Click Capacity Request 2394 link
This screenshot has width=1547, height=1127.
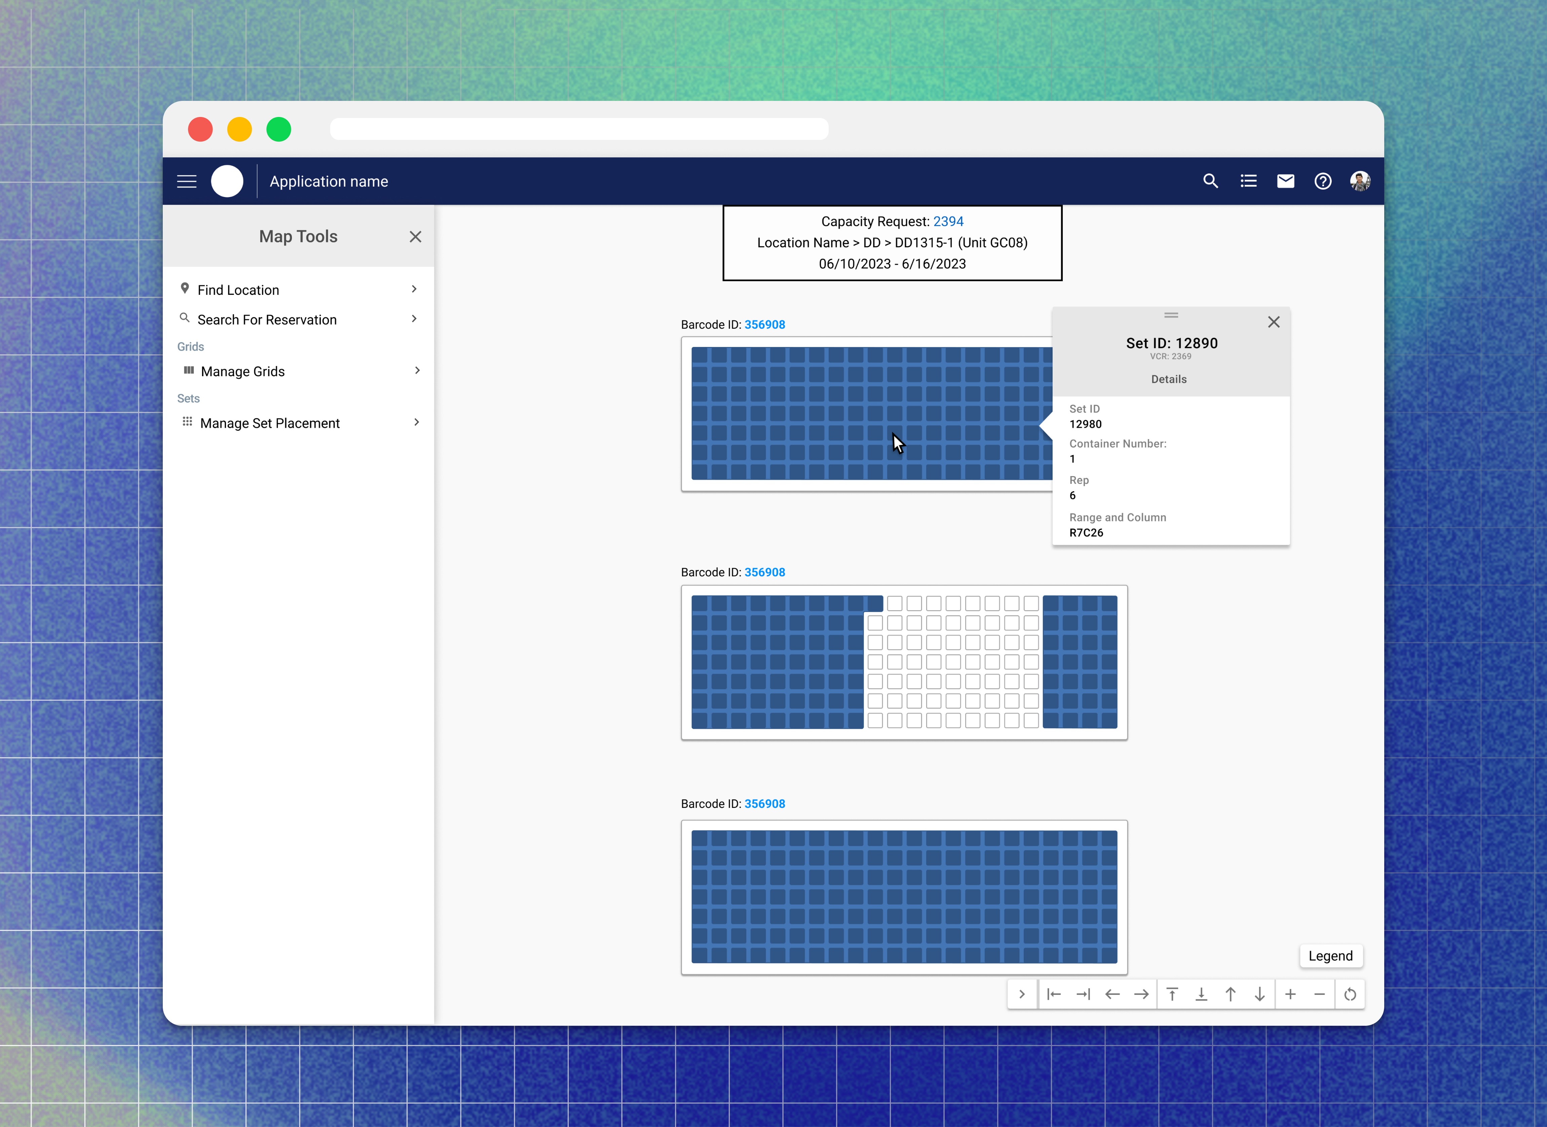pyautogui.click(x=948, y=222)
